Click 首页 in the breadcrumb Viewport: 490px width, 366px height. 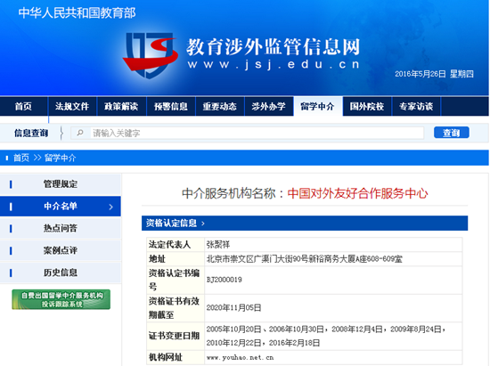(x=21, y=158)
